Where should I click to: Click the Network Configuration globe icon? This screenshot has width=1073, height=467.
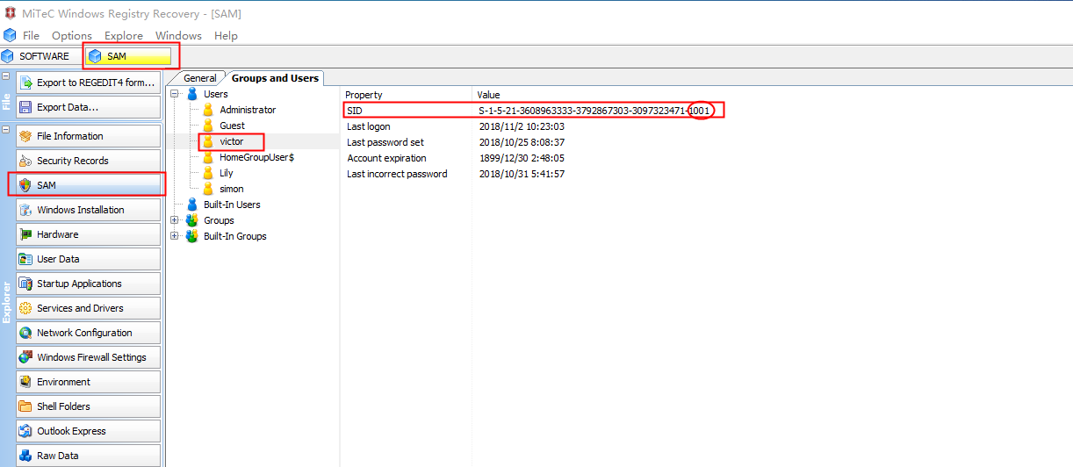point(25,333)
